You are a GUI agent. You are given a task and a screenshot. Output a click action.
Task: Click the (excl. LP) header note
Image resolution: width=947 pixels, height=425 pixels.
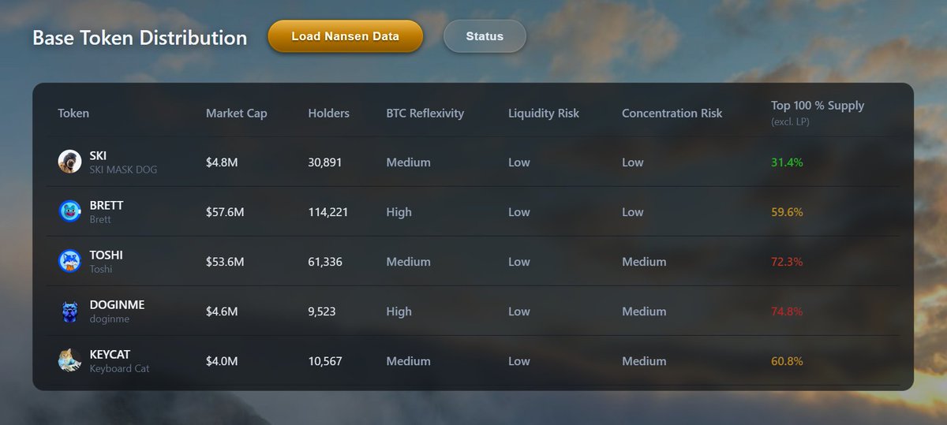pos(790,121)
